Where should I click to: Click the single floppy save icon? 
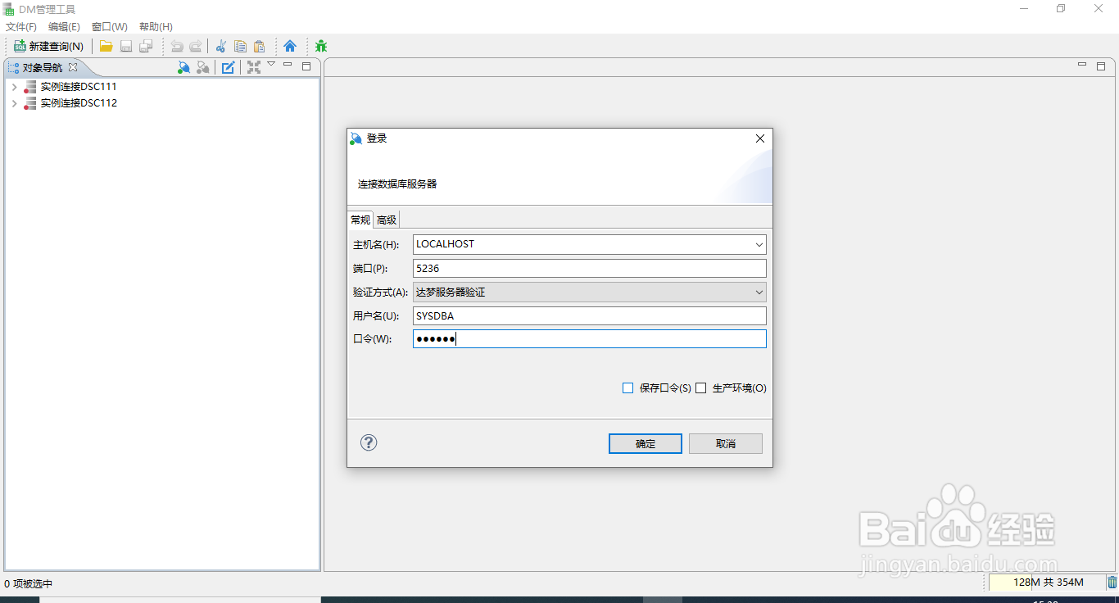point(126,46)
